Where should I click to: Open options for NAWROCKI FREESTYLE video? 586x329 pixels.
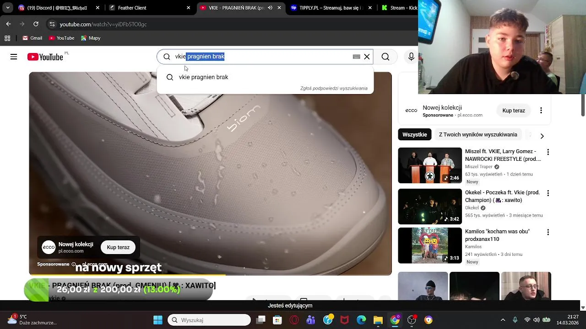click(548, 152)
